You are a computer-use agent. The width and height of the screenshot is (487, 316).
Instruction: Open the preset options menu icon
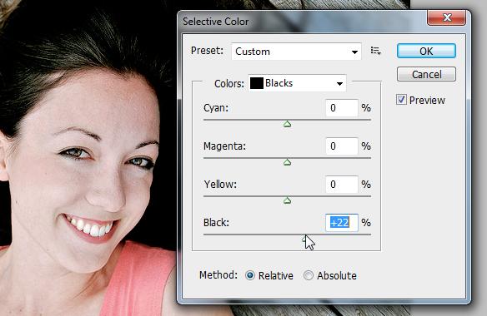[375, 51]
